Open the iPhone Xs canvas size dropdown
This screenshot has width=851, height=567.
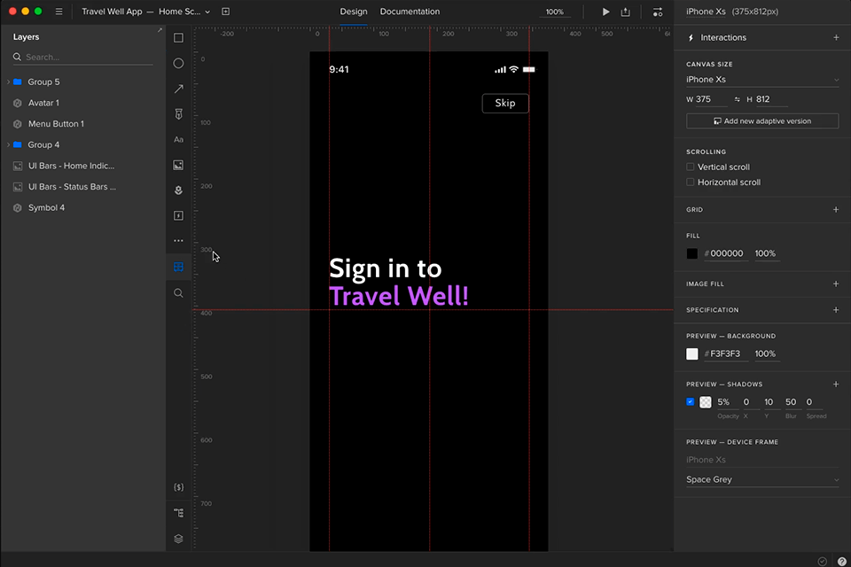(x=762, y=80)
